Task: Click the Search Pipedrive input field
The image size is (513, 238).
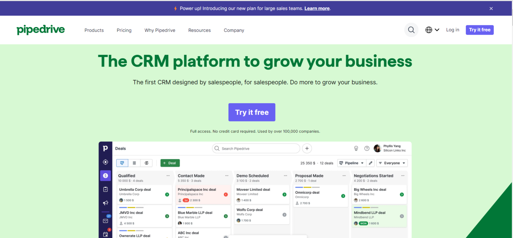Action: point(256,148)
